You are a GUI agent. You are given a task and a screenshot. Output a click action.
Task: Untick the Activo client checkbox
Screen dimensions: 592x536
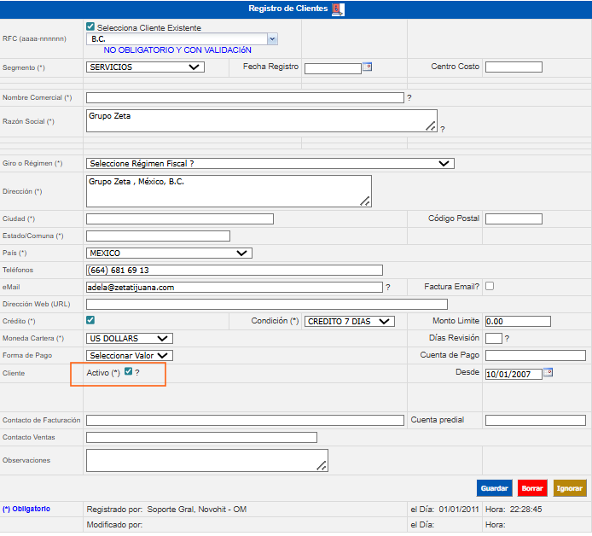tap(128, 372)
